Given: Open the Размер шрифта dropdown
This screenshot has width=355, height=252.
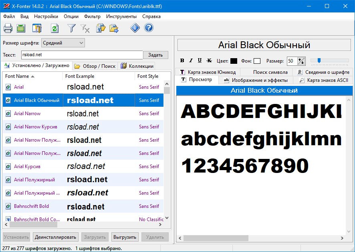Looking at the screenshot, I should pos(63,43).
